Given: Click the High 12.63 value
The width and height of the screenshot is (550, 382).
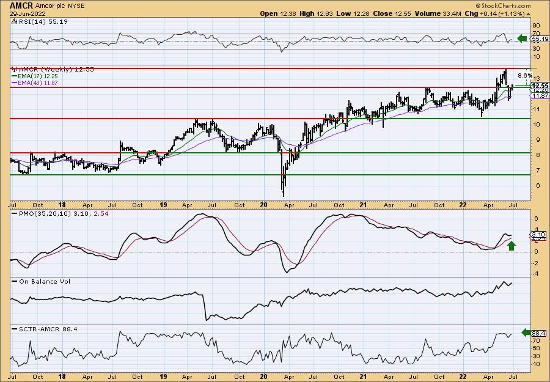Looking at the screenshot, I should click(x=315, y=13).
